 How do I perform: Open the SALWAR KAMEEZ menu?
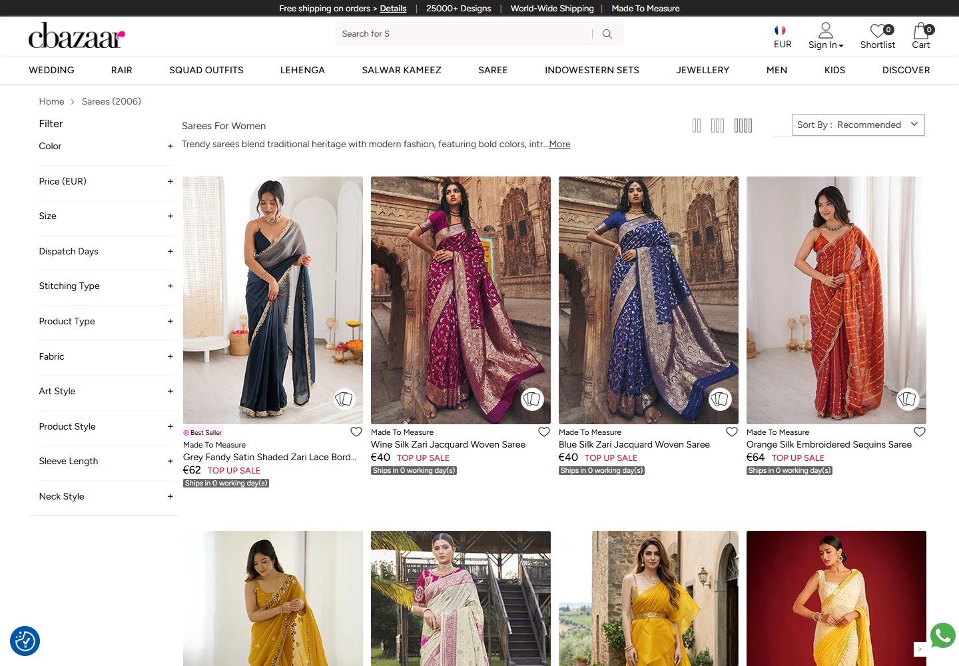402,70
